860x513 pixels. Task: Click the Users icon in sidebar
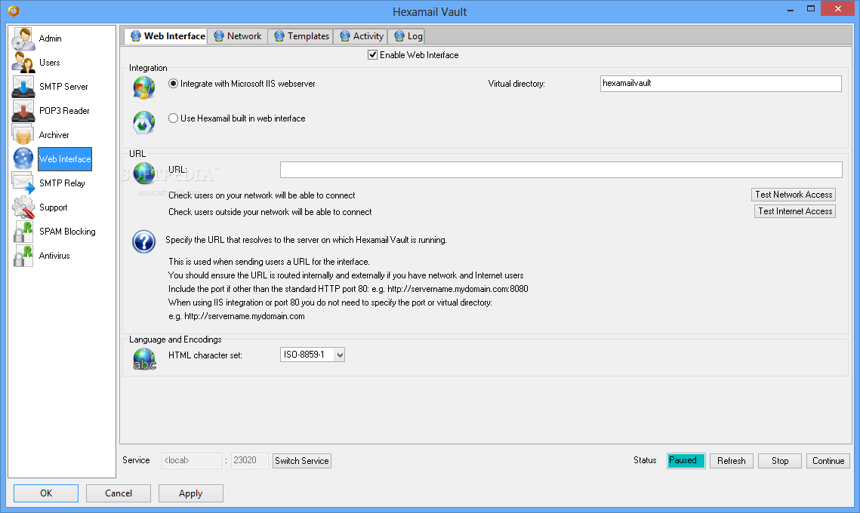tap(23, 63)
